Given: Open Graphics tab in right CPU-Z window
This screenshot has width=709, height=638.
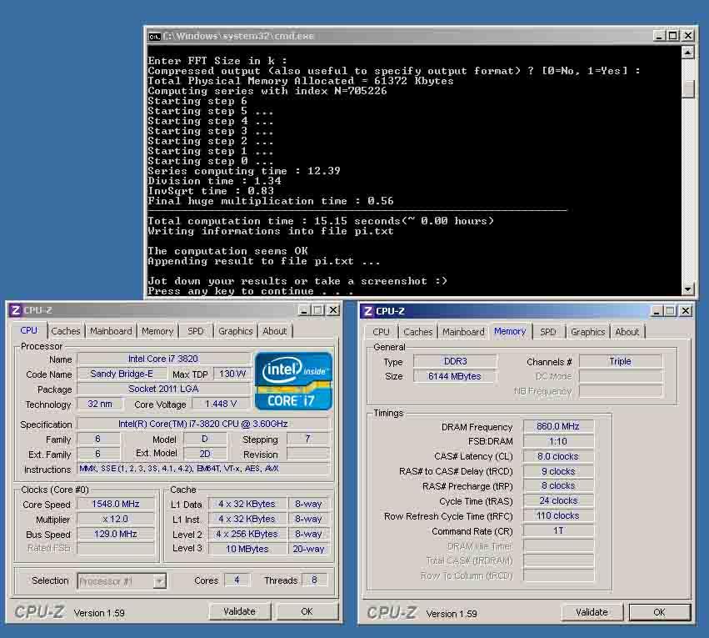Looking at the screenshot, I should pos(587,332).
